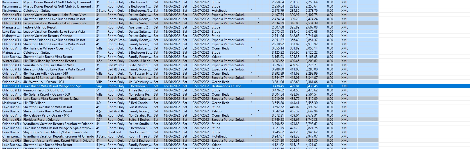Click the 363.87 price cell

pyautogui.click(x=295, y=44)
